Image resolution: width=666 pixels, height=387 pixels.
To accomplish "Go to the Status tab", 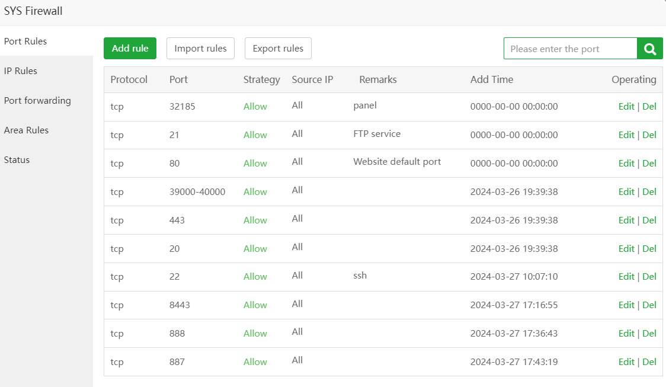I will coord(17,159).
